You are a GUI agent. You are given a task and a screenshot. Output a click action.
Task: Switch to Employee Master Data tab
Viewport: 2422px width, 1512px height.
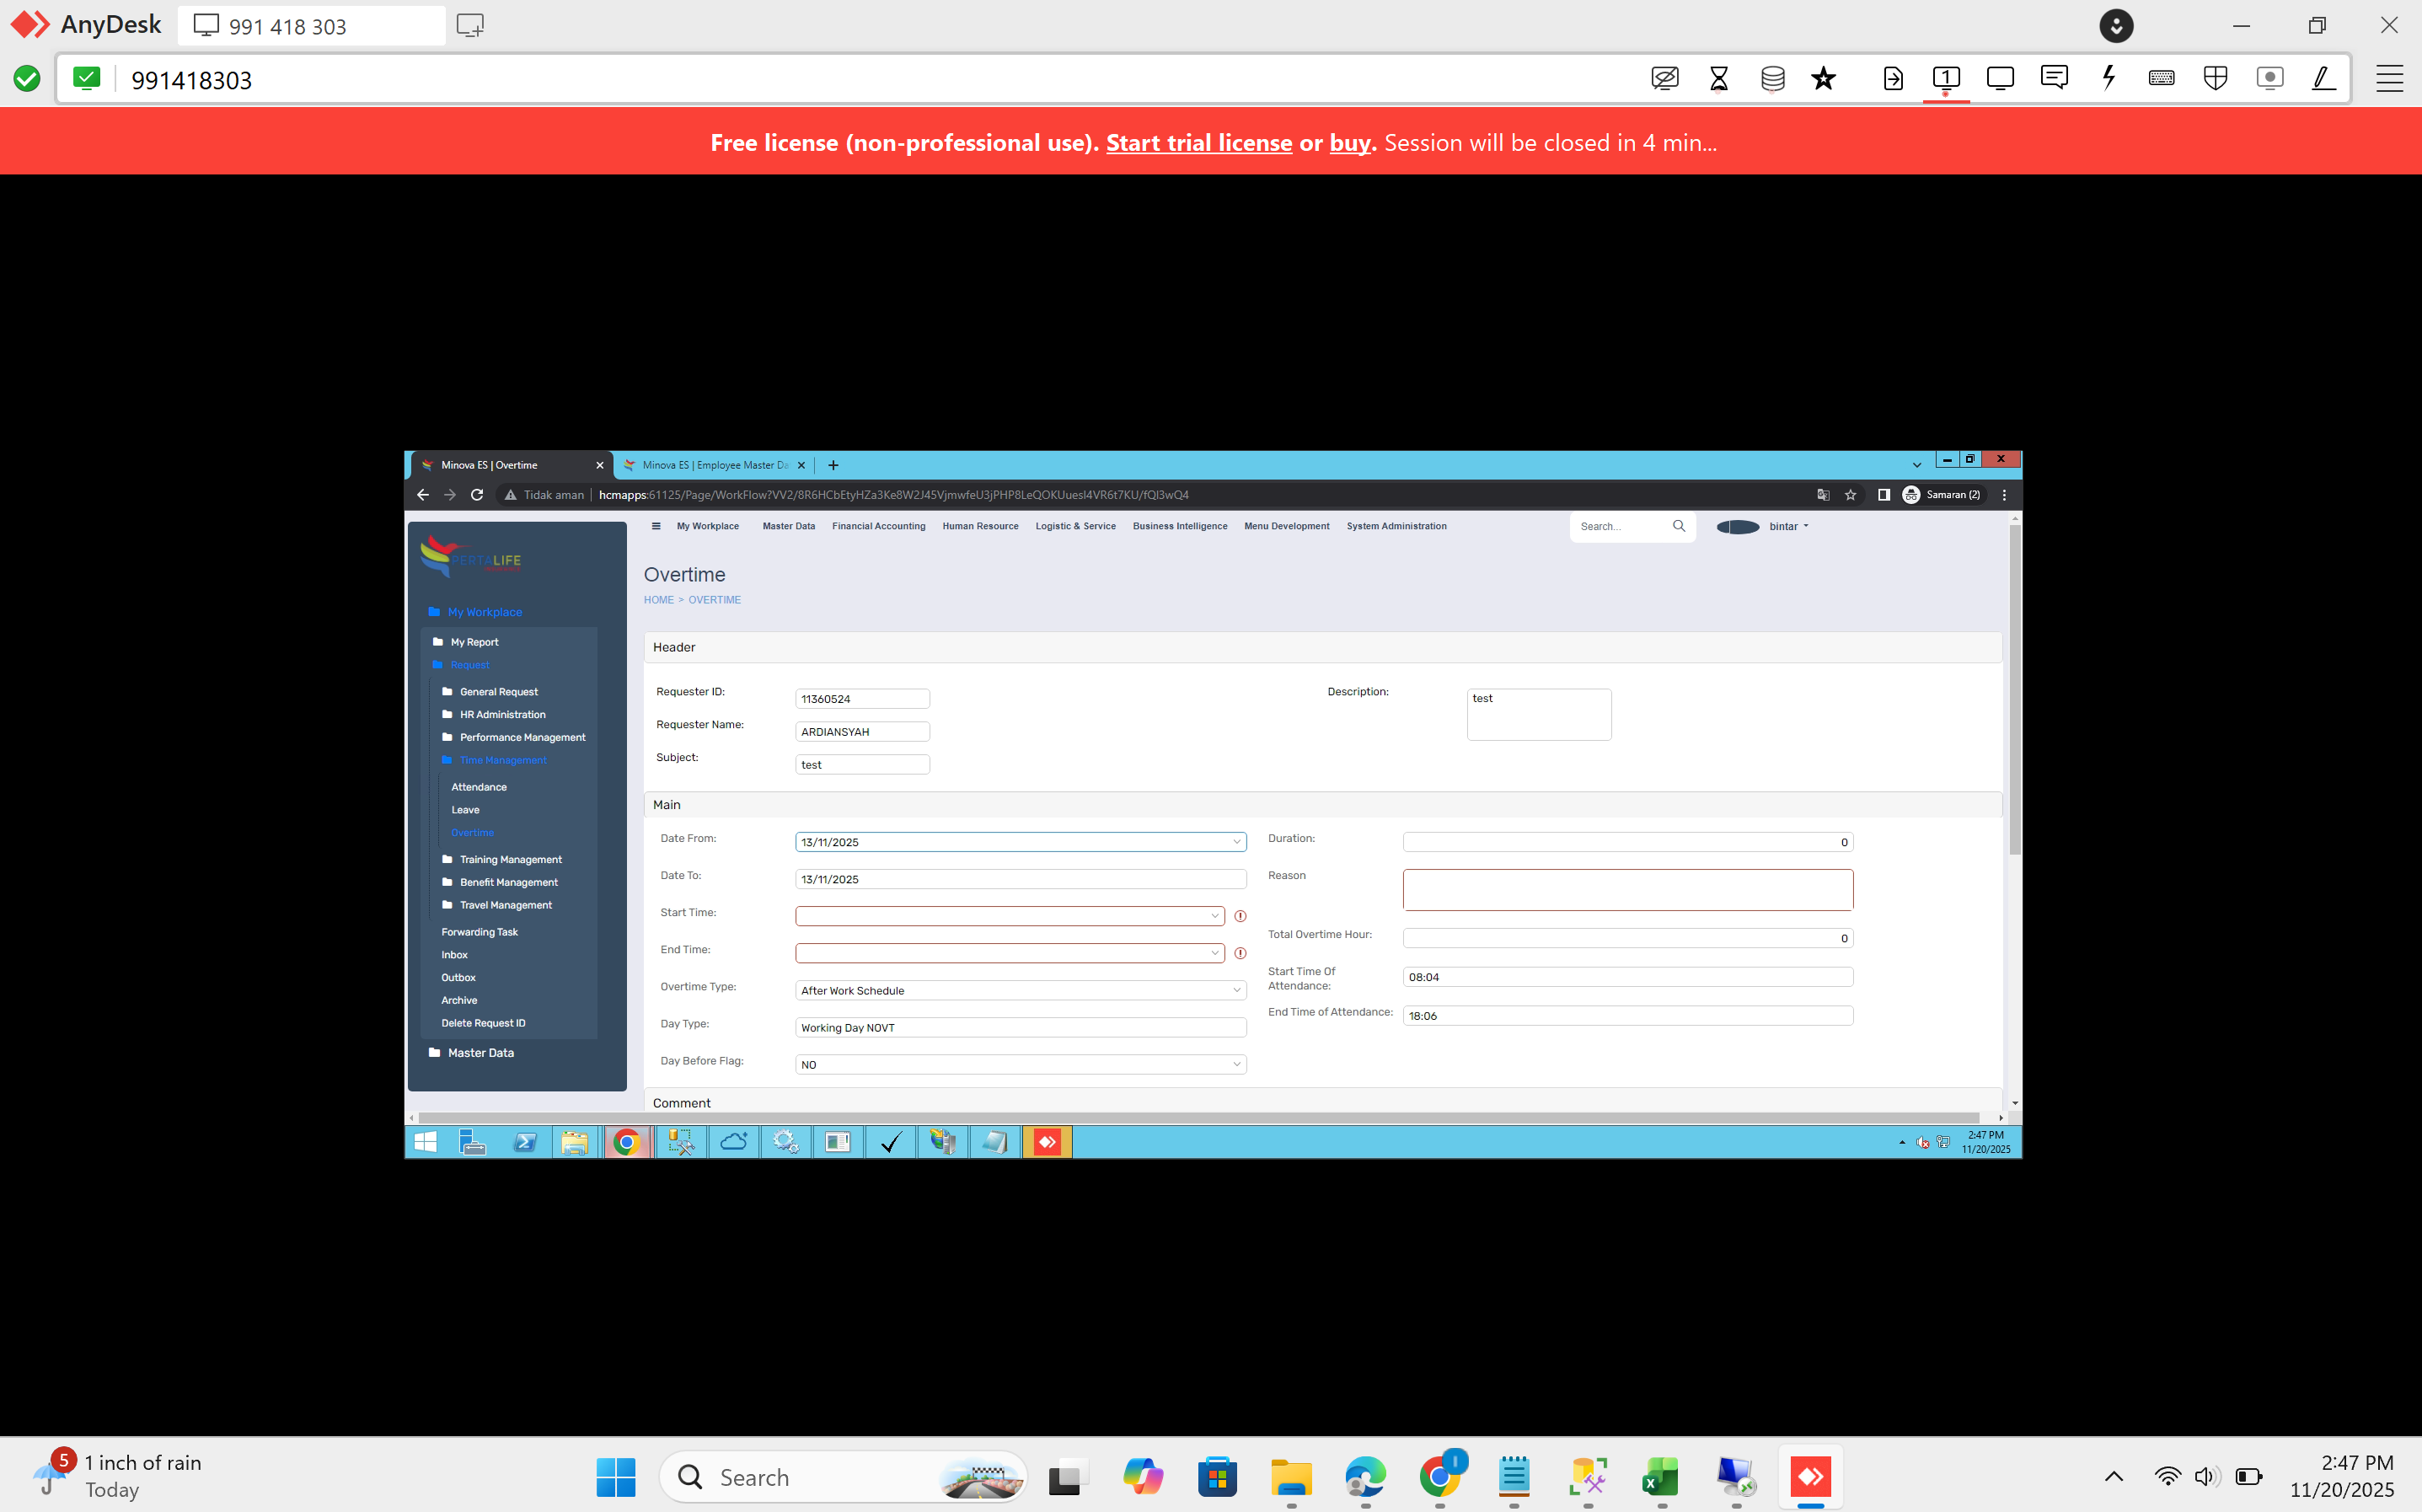pos(714,465)
